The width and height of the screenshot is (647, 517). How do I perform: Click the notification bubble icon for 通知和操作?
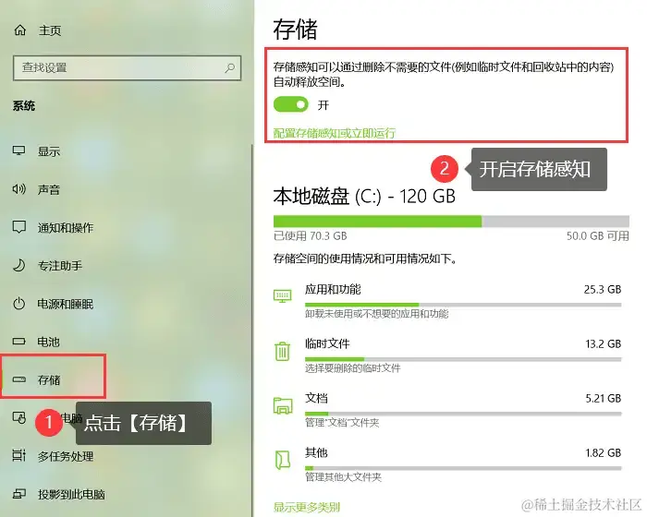pos(19,227)
